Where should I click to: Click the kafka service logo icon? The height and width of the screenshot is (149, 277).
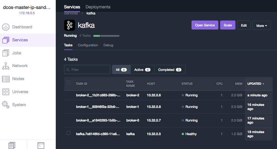point(69,25)
